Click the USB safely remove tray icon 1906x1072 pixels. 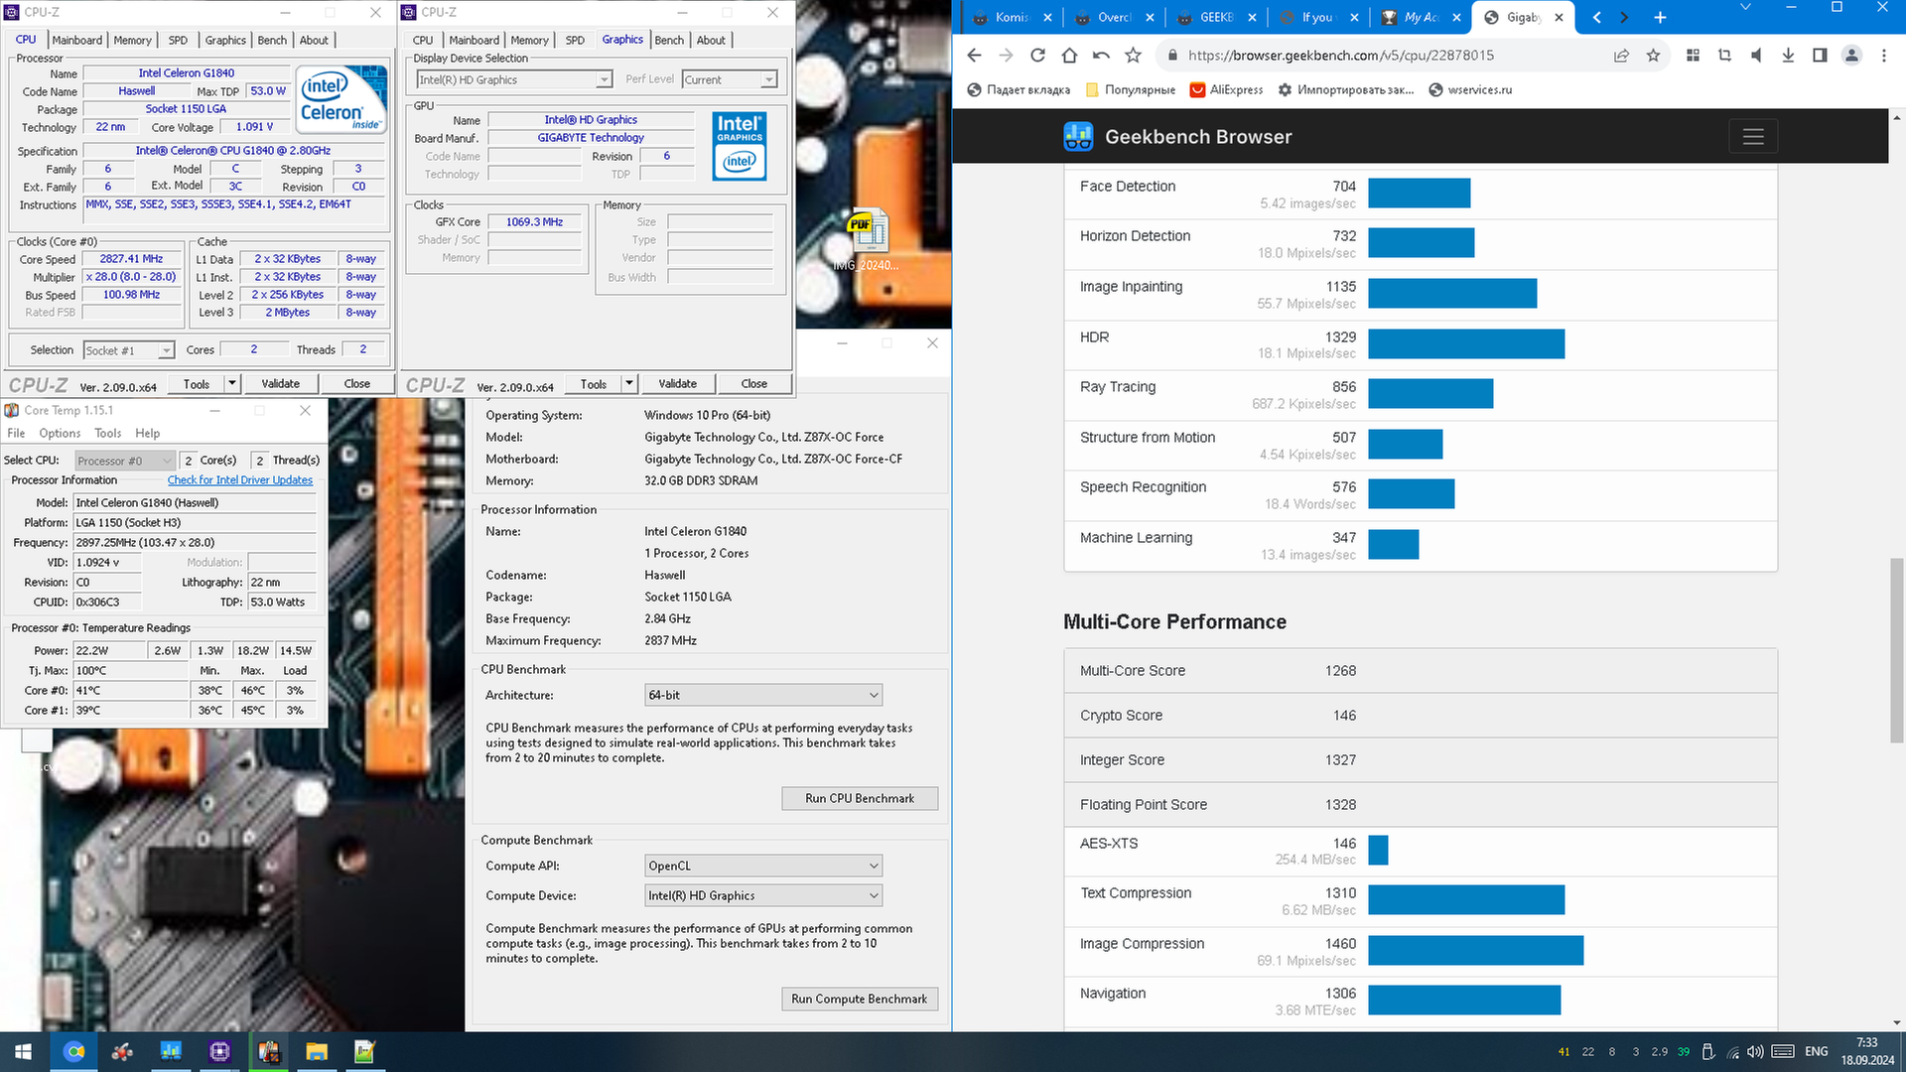[x=1707, y=1052]
